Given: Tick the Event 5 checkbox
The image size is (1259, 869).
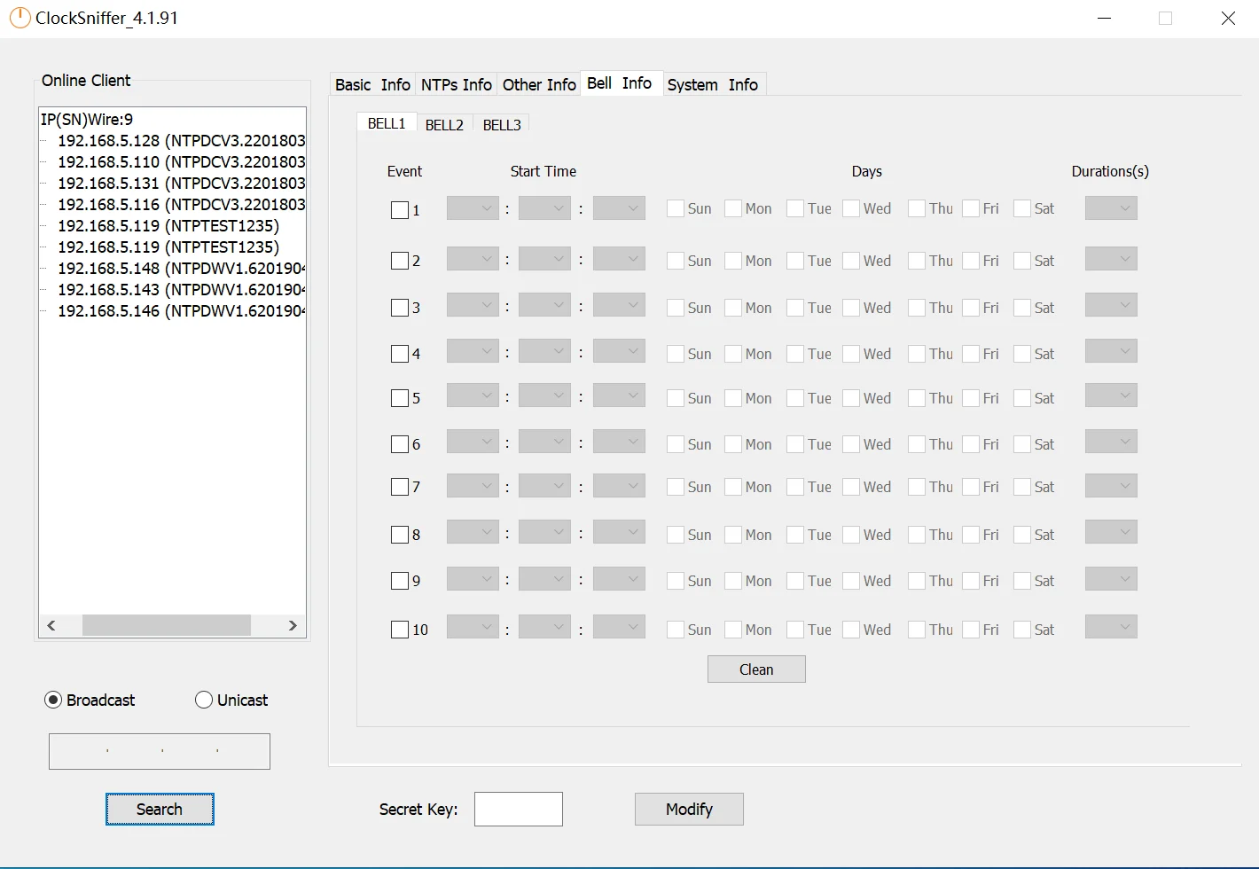Looking at the screenshot, I should point(400,398).
